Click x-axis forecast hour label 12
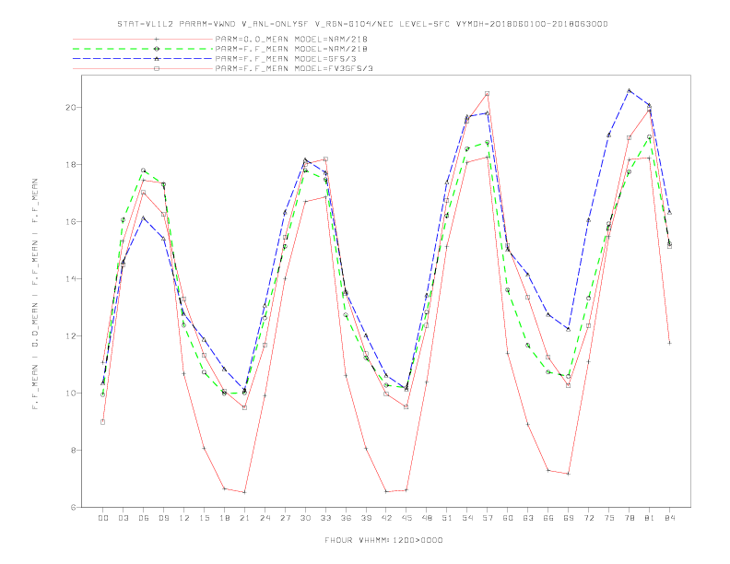The height and width of the screenshot is (564, 730). pos(184,518)
